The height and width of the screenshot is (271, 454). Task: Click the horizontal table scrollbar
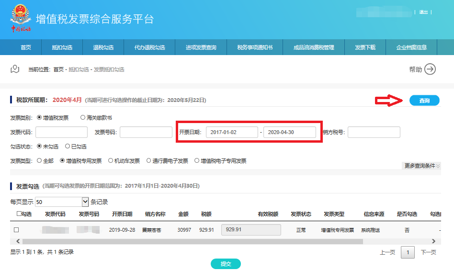pos(192,242)
